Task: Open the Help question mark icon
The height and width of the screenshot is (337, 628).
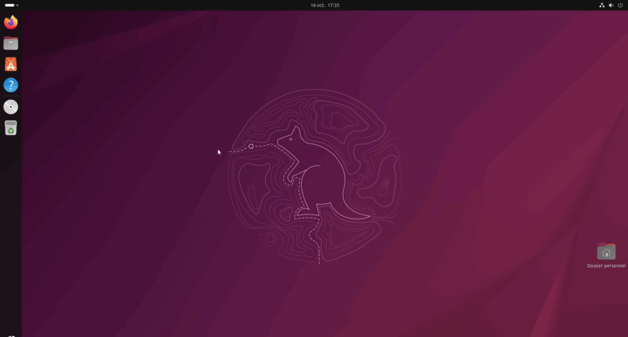Action: 10,85
